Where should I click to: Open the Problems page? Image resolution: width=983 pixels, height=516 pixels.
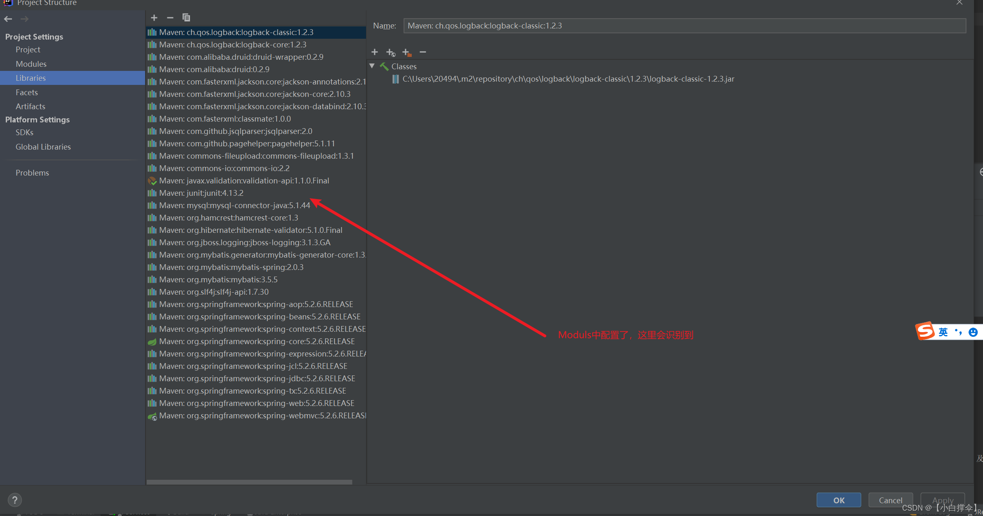pos(32,173)
